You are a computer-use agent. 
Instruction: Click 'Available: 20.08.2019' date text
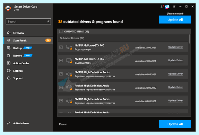[146, 88]
